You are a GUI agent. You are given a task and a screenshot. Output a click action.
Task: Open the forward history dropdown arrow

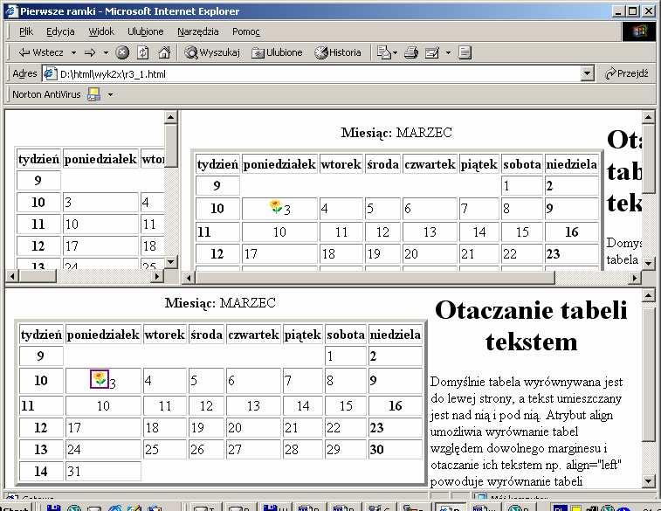(x=106, y=52)
